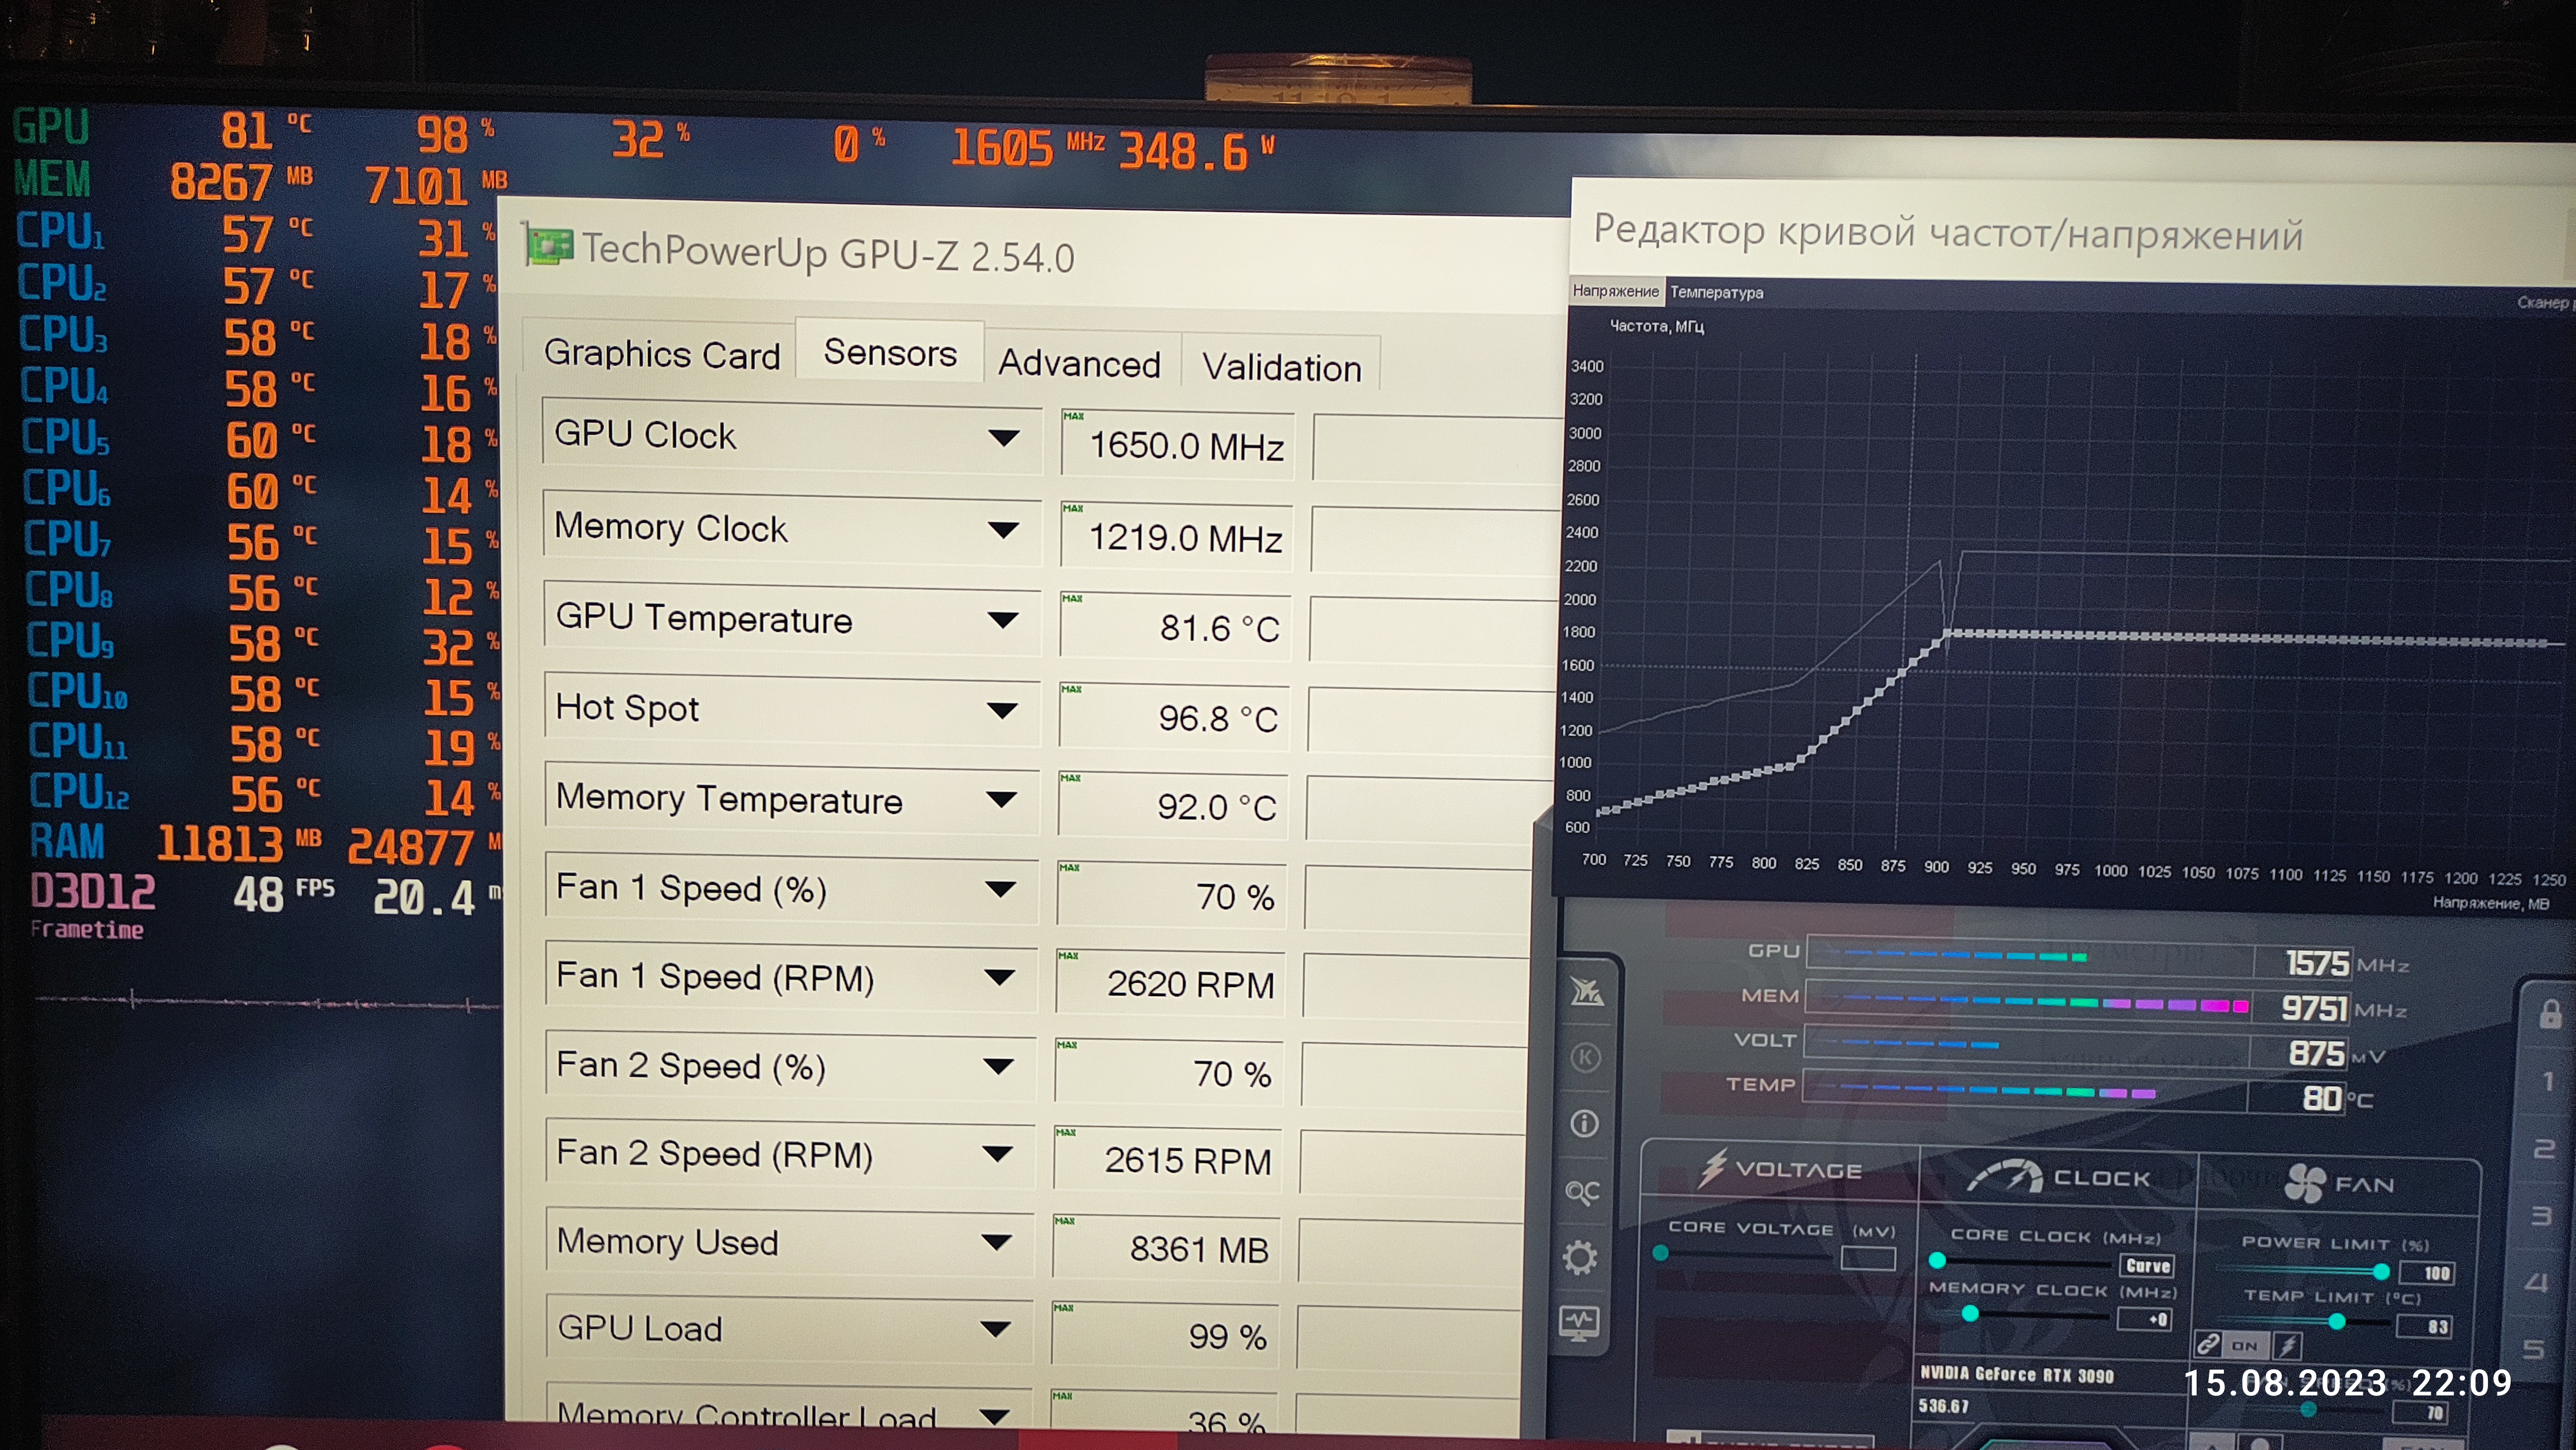This screenshot has height=1450, width=2576.
Task: Click the profile lock padlock icon
Action: click(x=2550, y=1015)
